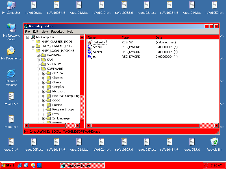Click the Start button
This screenshot has width=226, height=169.
click(8, 165)
